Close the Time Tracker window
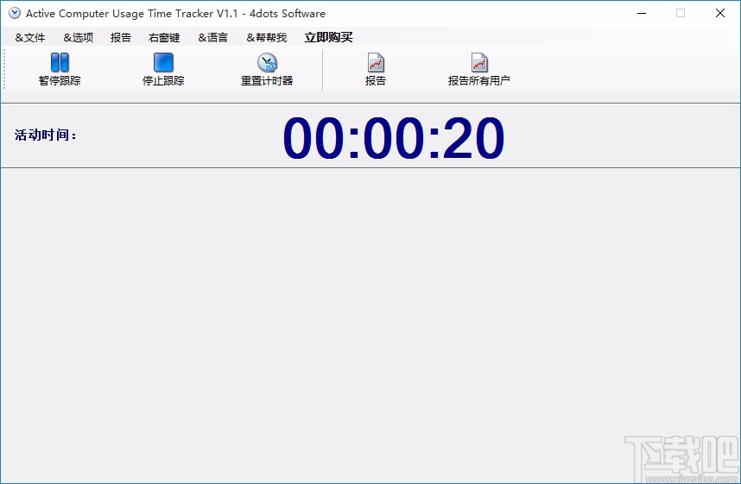Viewport: 741px width, 484px height. coord(719,13)
